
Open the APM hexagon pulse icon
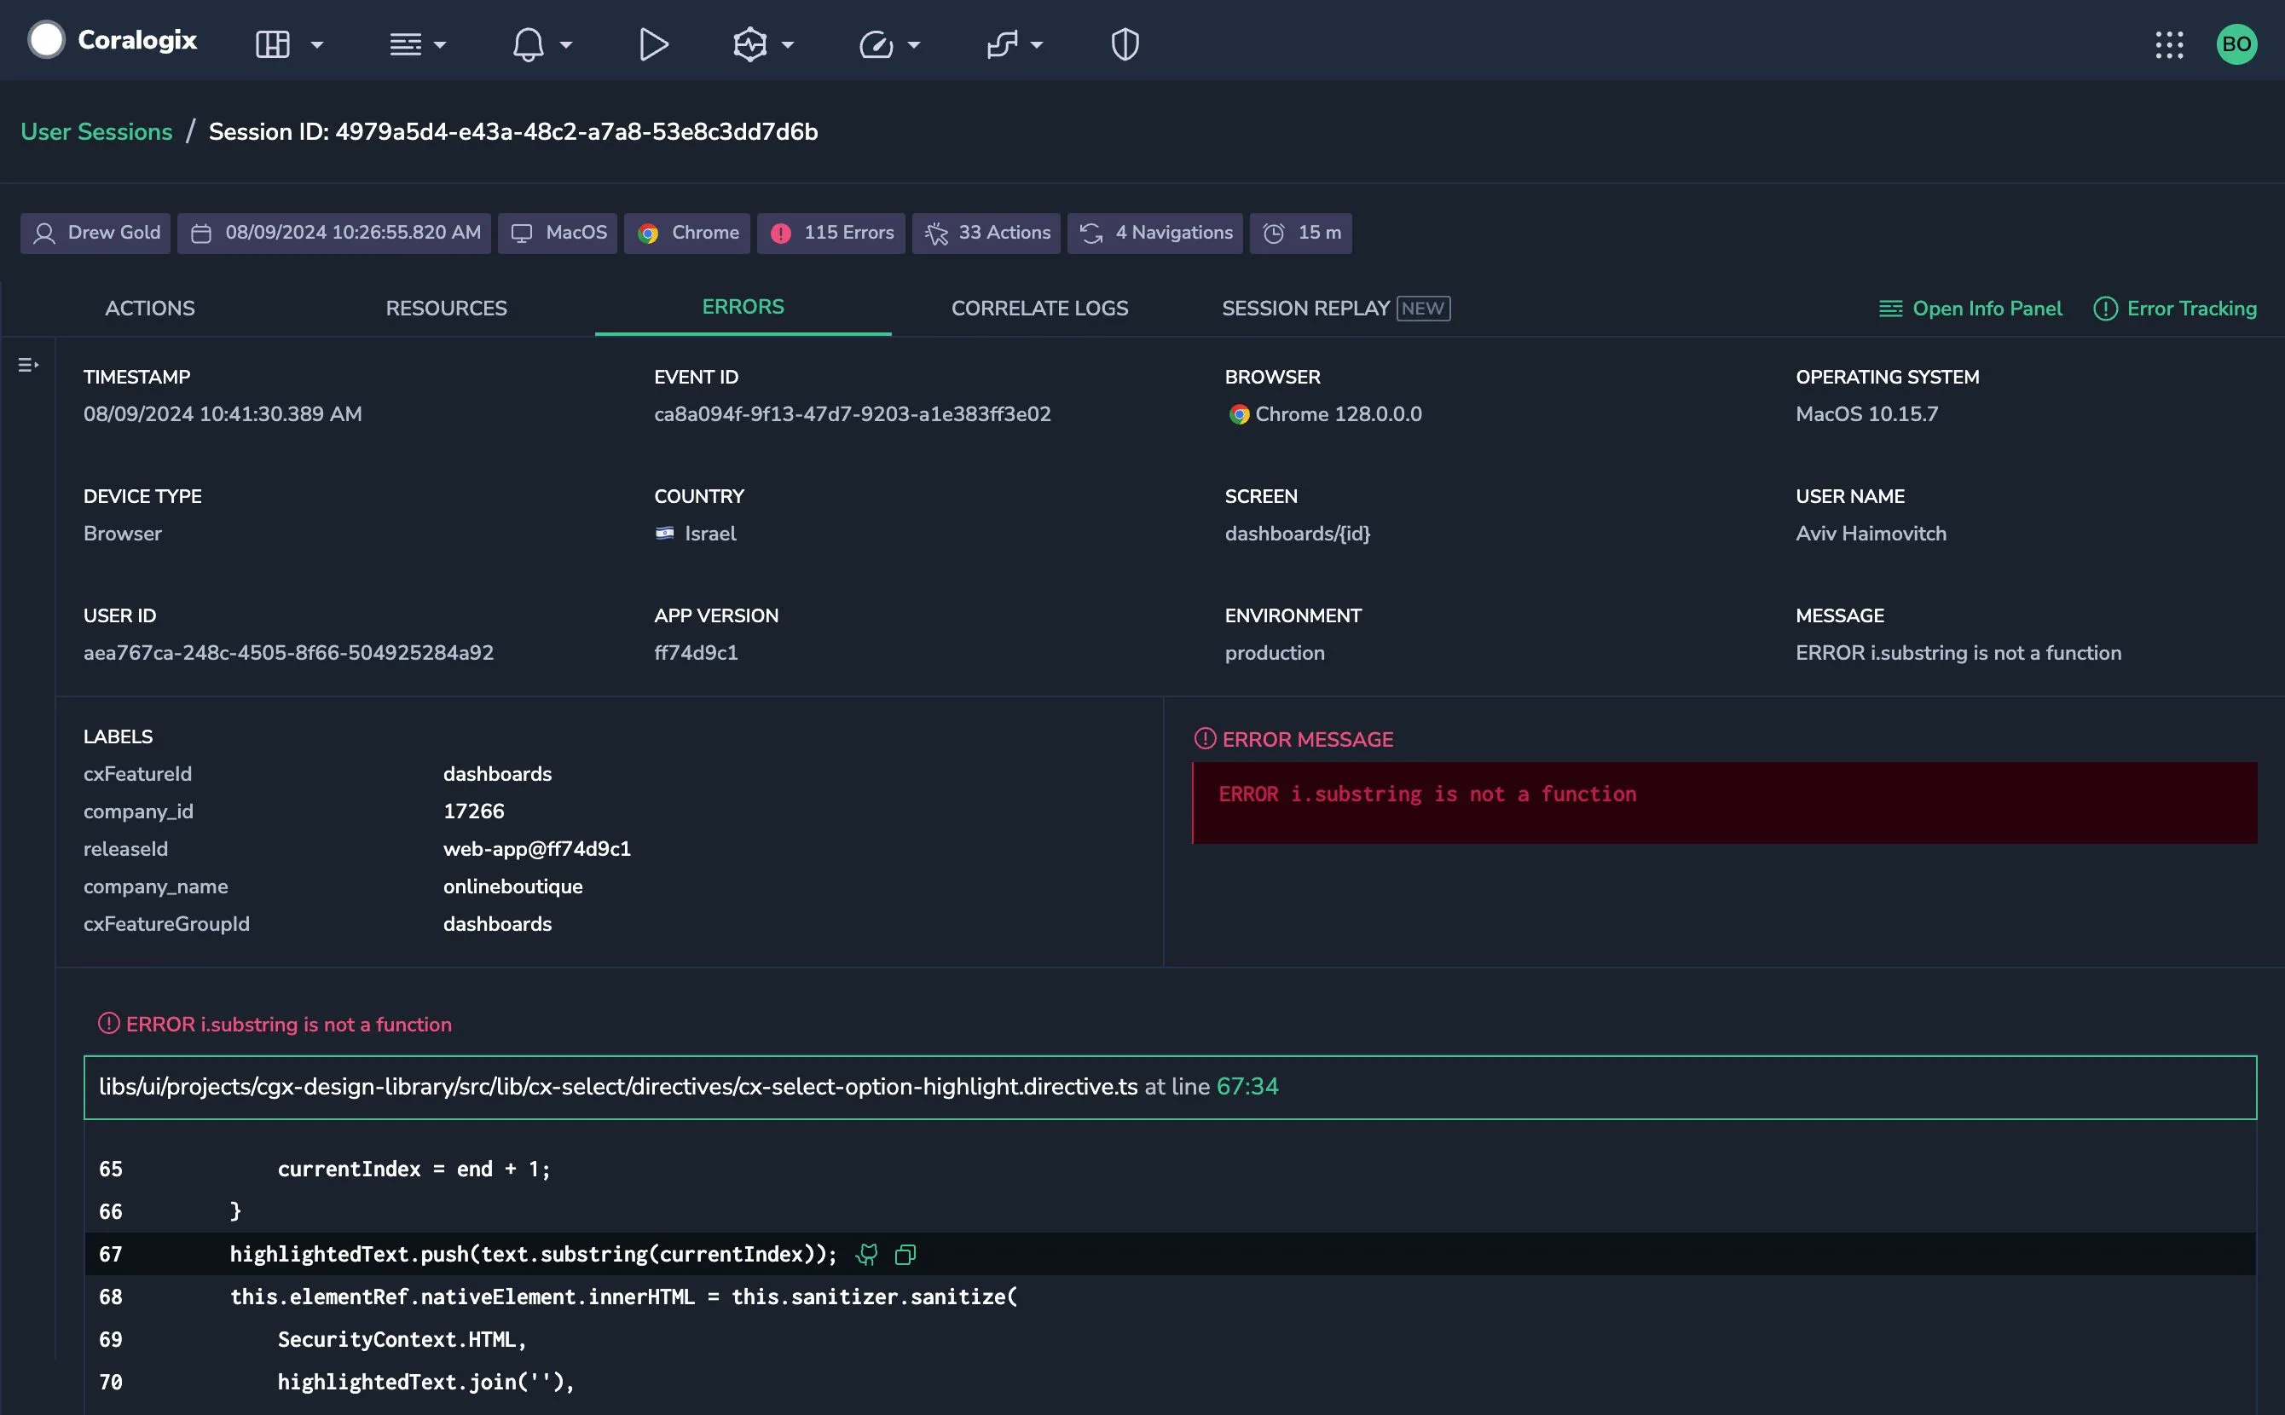pyautogui.click(x=749, y=44)
